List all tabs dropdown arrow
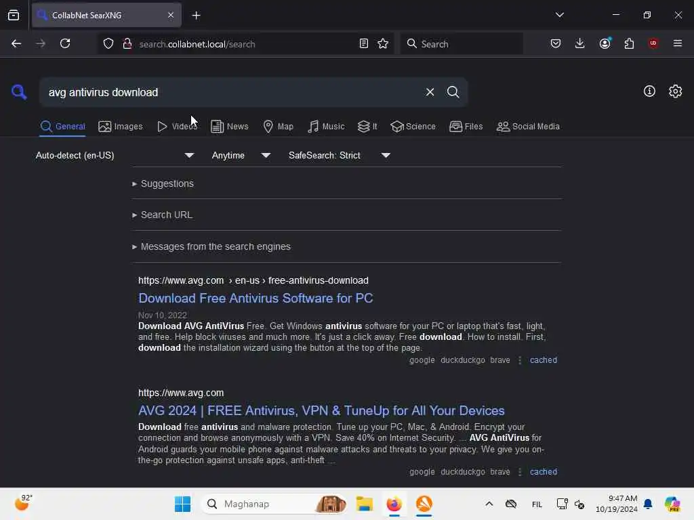 pyautogui.click(x=559, y=15)
